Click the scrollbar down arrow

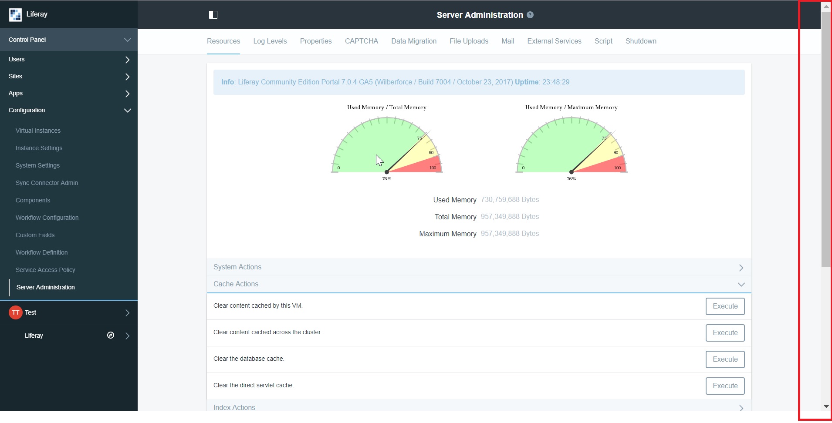click(826, 406)
